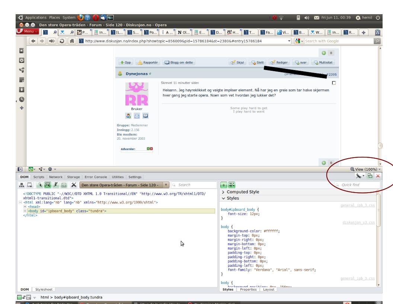Open the address bar history dropdown arrow
This screenshot has width=393, height=304.
pyautogui.click(x=289, y=41)
